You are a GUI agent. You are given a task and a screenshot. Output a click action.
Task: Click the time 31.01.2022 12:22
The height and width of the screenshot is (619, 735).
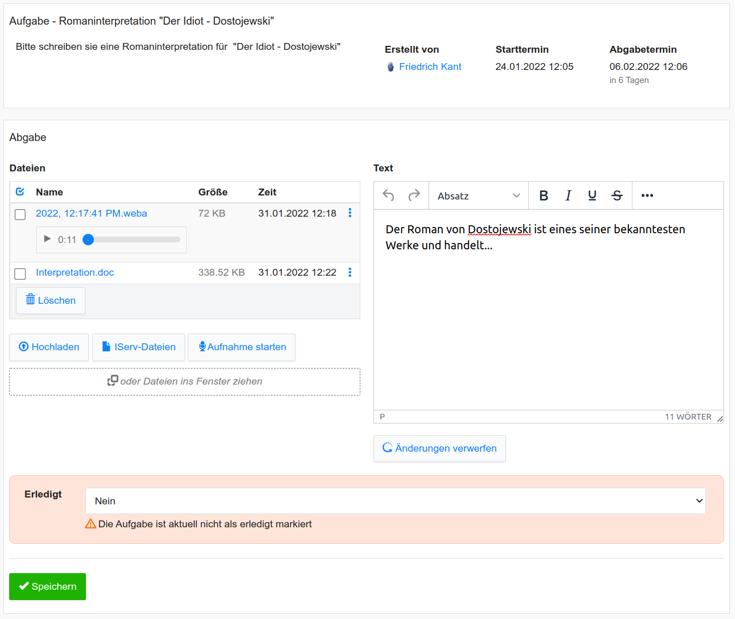pyautogui.click(x=297, y=272)
